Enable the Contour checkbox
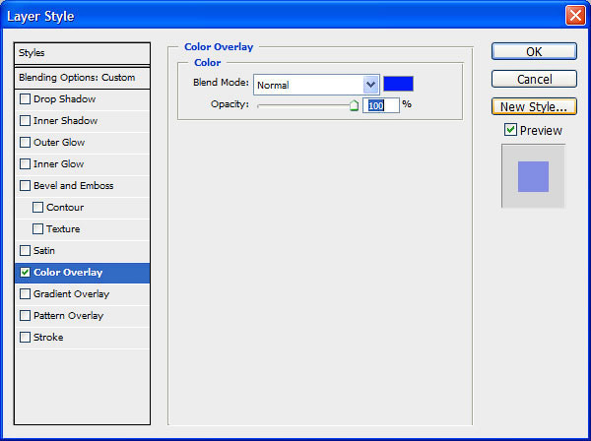Screen dimensions: 591x441 point(37,207)
